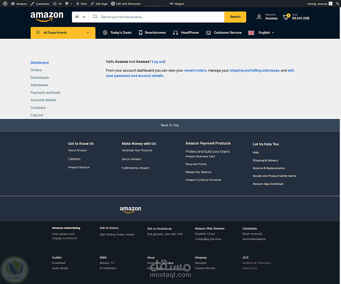Click Back To Top bar

pos(169,126)
